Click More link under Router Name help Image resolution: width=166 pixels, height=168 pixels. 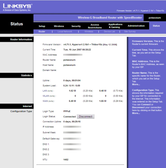coord(136,84)
